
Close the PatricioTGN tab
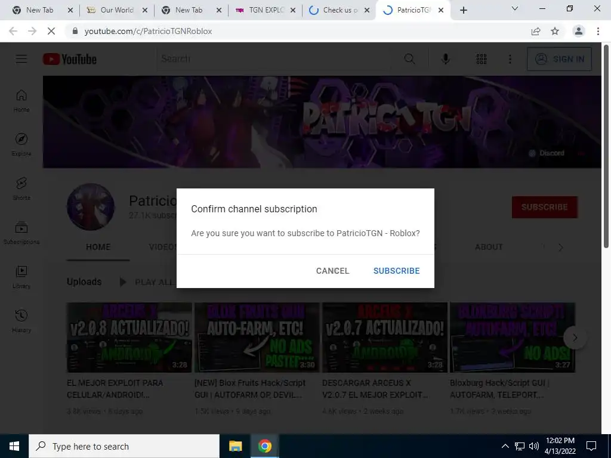click(x=441, y=10)
